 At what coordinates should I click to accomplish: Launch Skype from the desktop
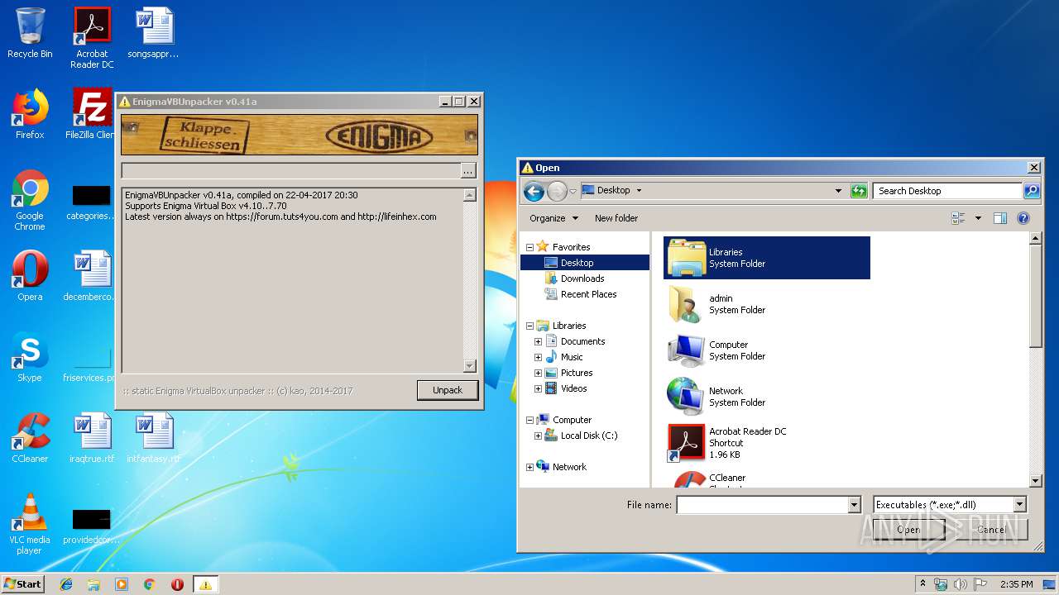point(30,357)
